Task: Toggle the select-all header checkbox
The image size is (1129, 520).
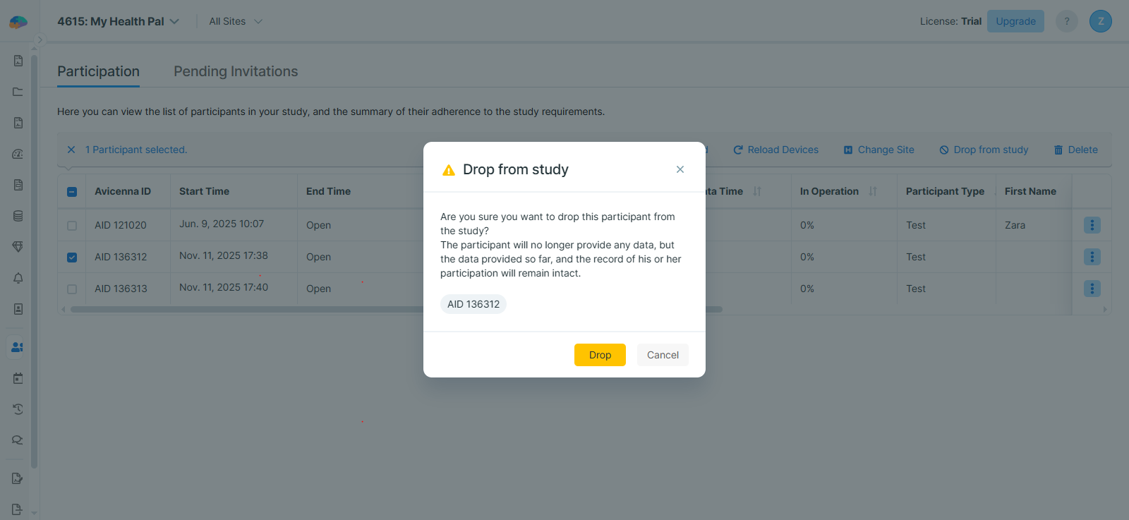Action: pos(72,192)
